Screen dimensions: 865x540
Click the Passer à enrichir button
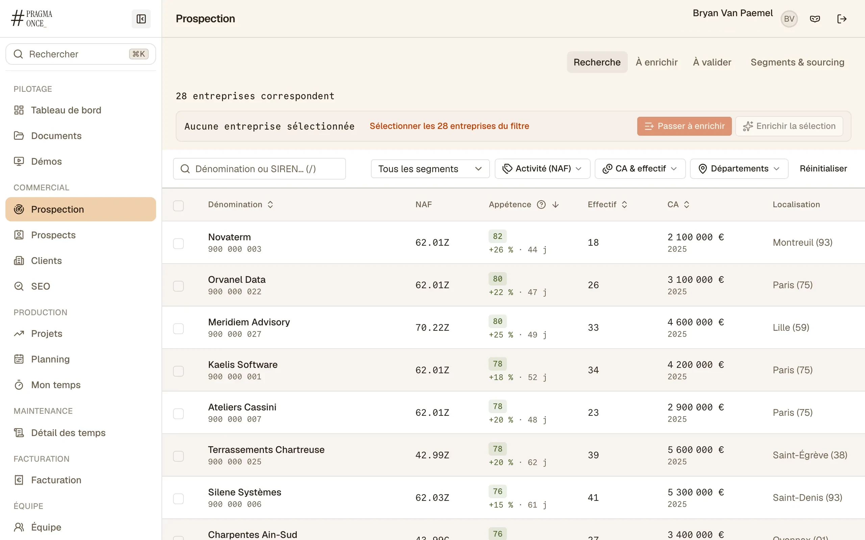tap(684, 126)
